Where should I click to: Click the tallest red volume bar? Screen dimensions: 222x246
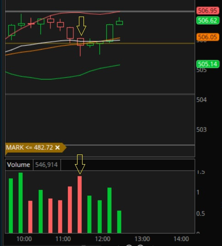(x=80, y=205)
